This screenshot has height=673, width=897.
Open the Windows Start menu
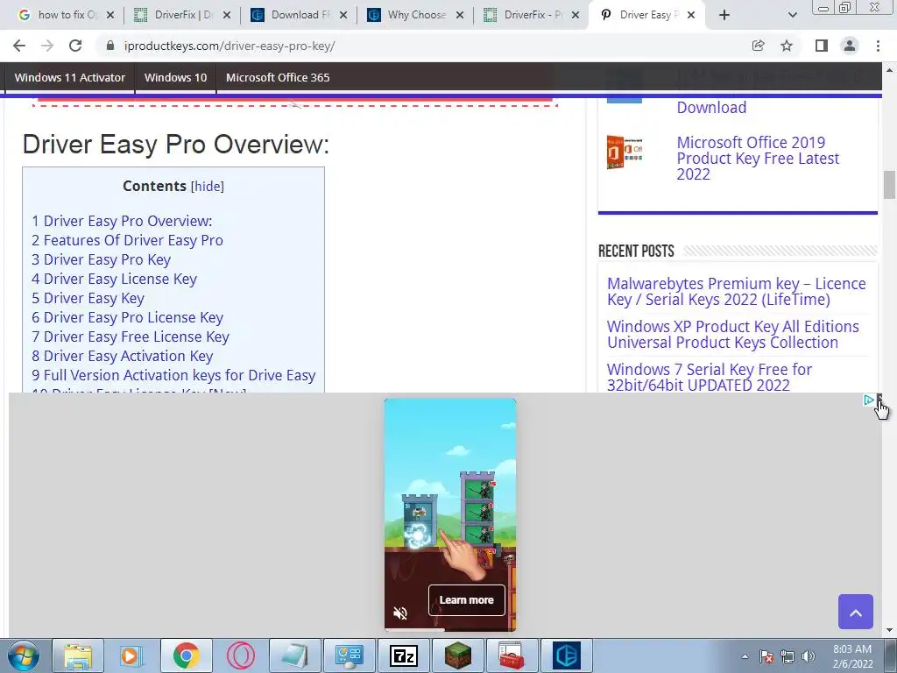[23, 655]
